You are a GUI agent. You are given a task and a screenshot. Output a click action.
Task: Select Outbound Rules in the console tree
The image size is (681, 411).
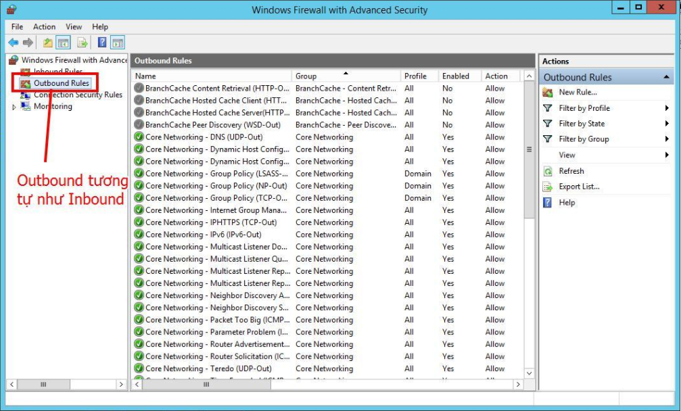(62, 83)
